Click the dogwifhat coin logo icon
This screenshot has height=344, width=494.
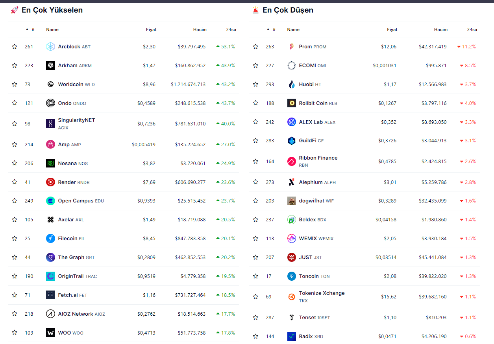[291, 201]
